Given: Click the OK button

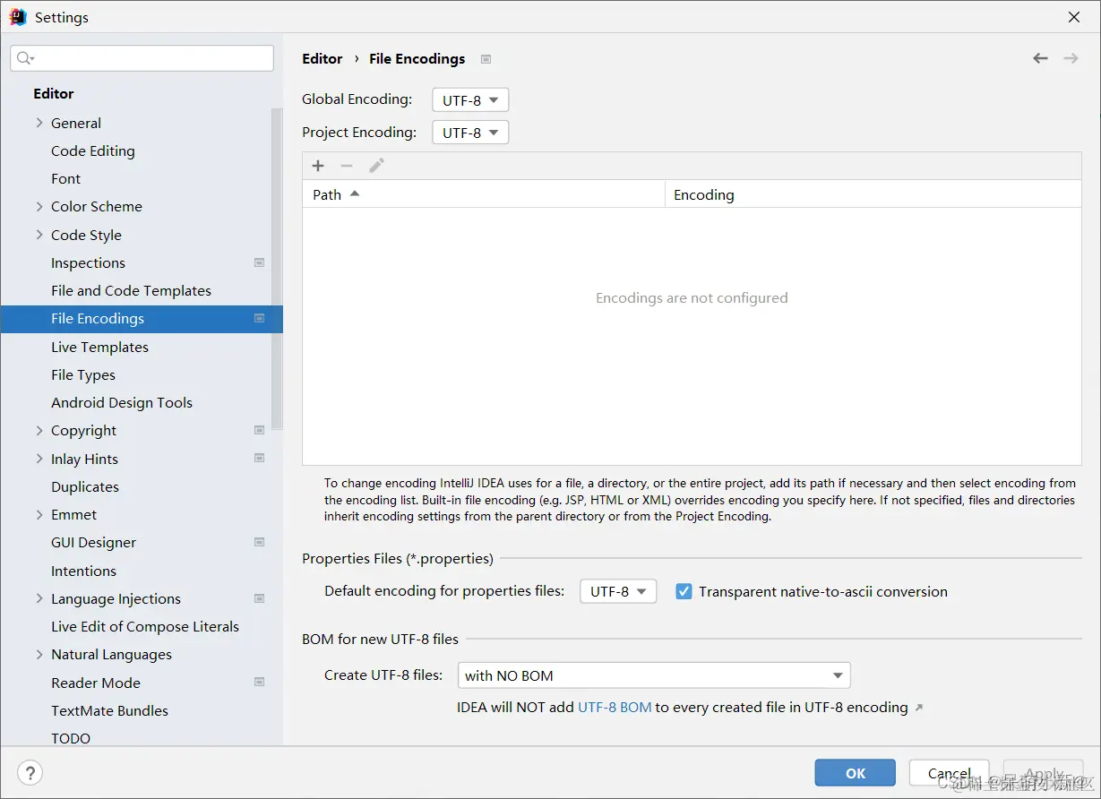Looking at the screenshot, I should (856, 773).
